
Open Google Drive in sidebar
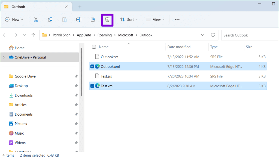point(22,76)
